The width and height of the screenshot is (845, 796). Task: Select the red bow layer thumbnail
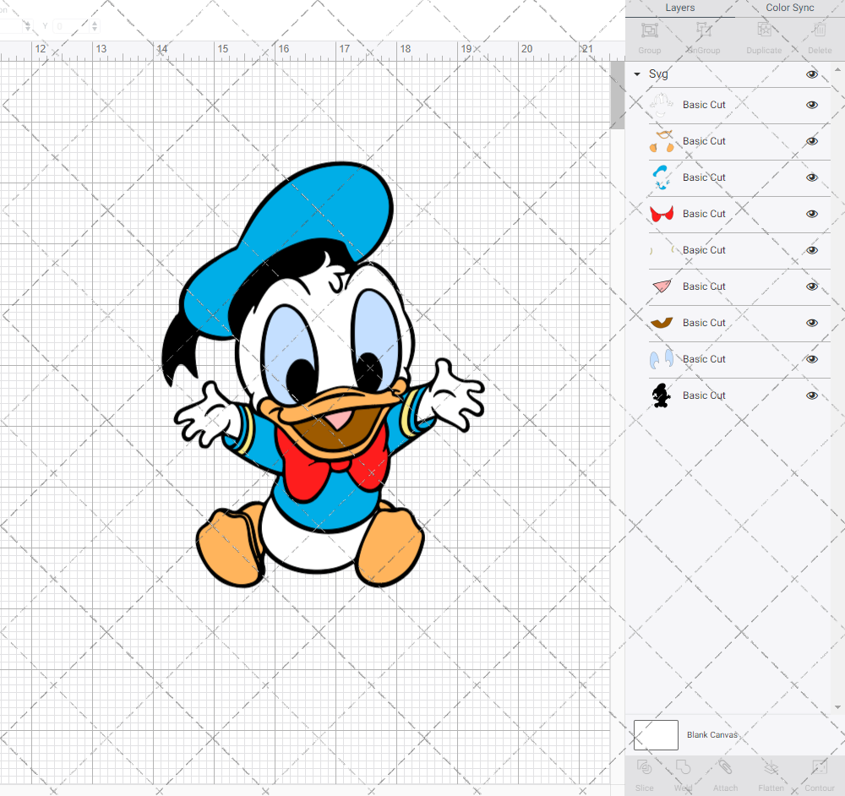(x=662, y=214)
